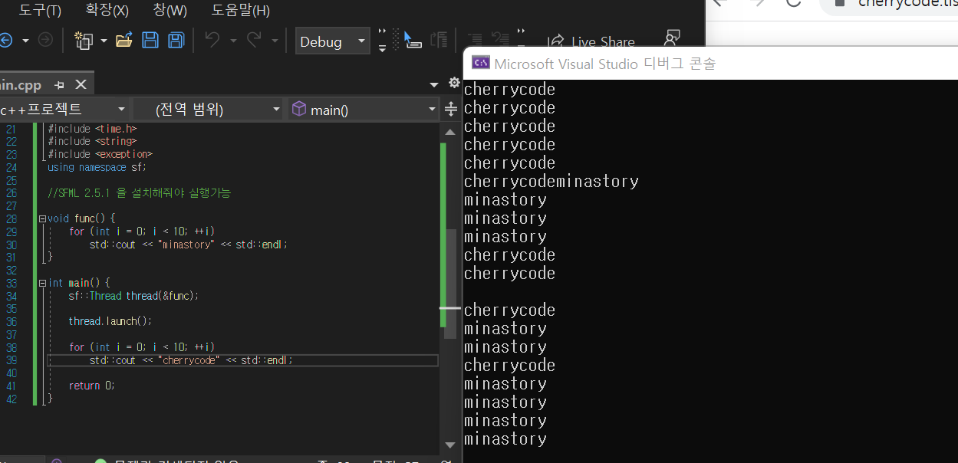This screenshot has width=958, height=463.
Task: Click the New Project icon
Action: 84,41
